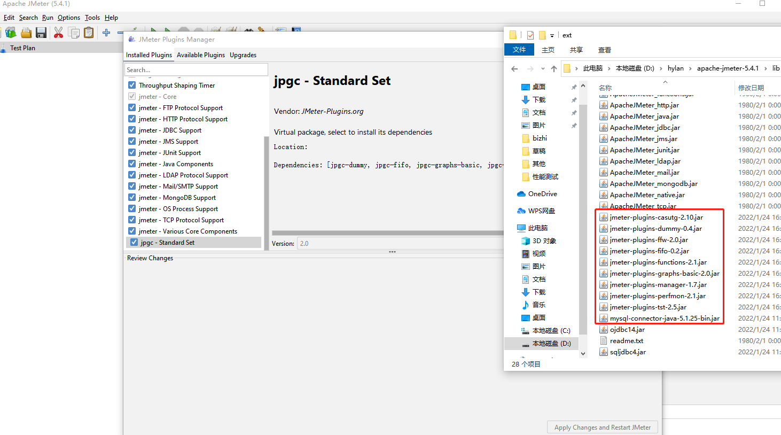
Task: Save the test plan using the floppy disk icon
Action: (41, 32)
